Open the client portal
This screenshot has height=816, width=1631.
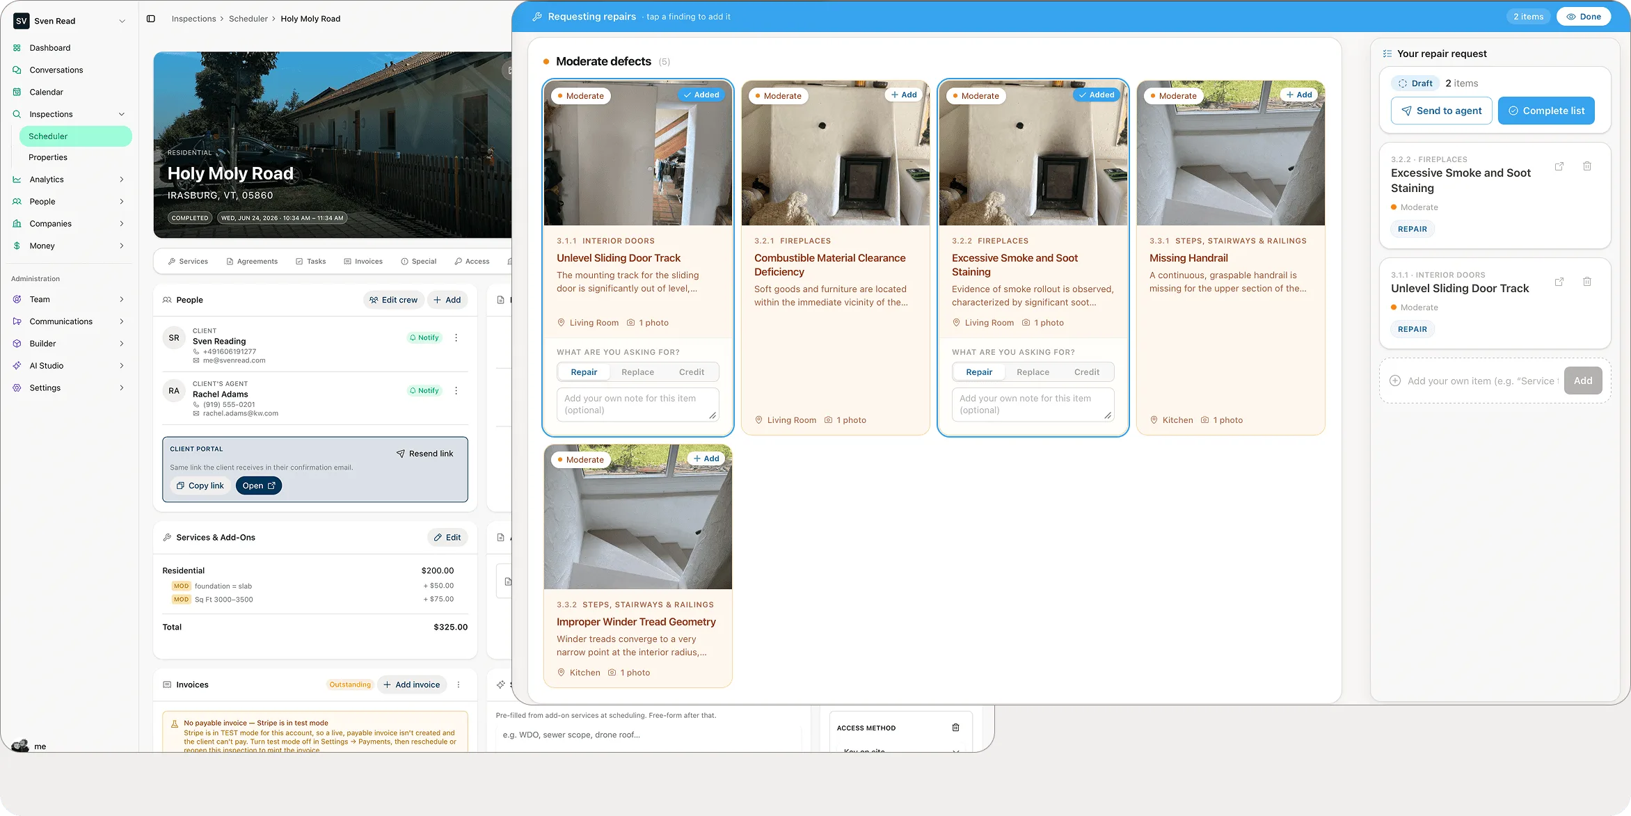pos(259,486)
